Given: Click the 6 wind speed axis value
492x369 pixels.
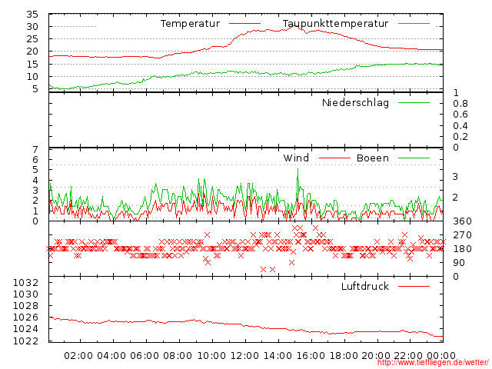Looking at the screenshot, I should pyautogui.click(x=35, y=160).
